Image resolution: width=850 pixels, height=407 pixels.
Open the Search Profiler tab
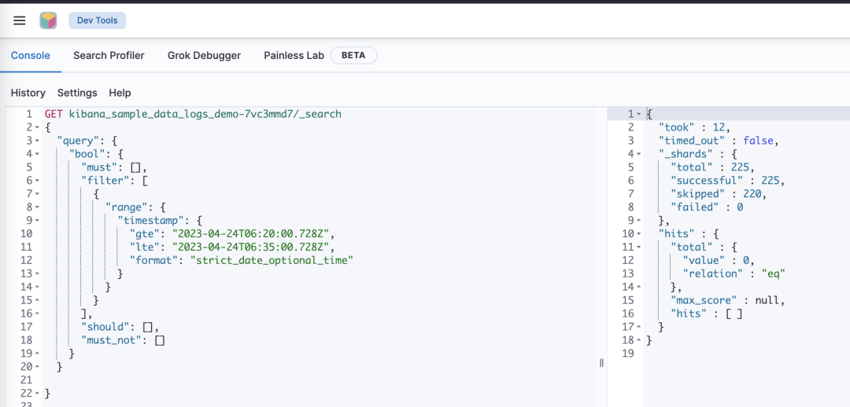(x=109, y=55)
